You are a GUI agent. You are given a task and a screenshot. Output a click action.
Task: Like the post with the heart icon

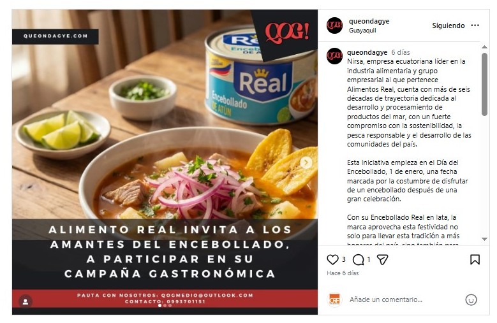[332, 260]
